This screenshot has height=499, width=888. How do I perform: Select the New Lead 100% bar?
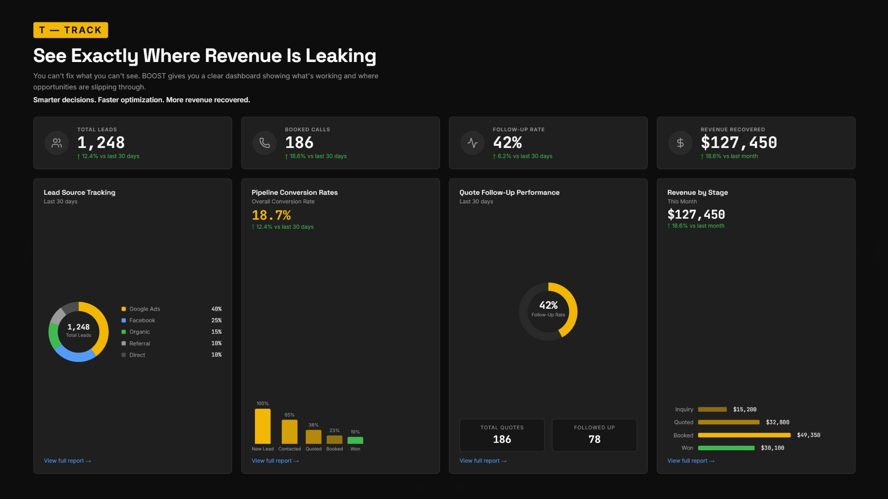tap(263, 426)
